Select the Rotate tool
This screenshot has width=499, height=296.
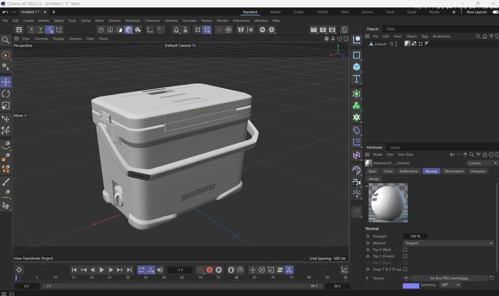6,94
